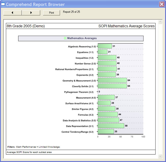This screenshot has height=162, width=166.
Task: Click the 0 value for Pythagorean Theorem
Action: click(x=99, y=91)
